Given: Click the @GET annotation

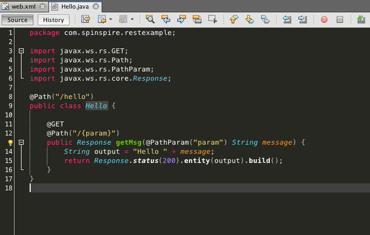Looking at the screenshot, I should [55, 124].
